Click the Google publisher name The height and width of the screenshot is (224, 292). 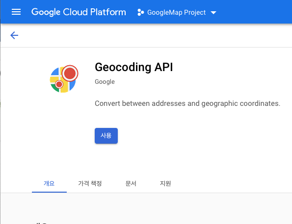pos(105,82)
